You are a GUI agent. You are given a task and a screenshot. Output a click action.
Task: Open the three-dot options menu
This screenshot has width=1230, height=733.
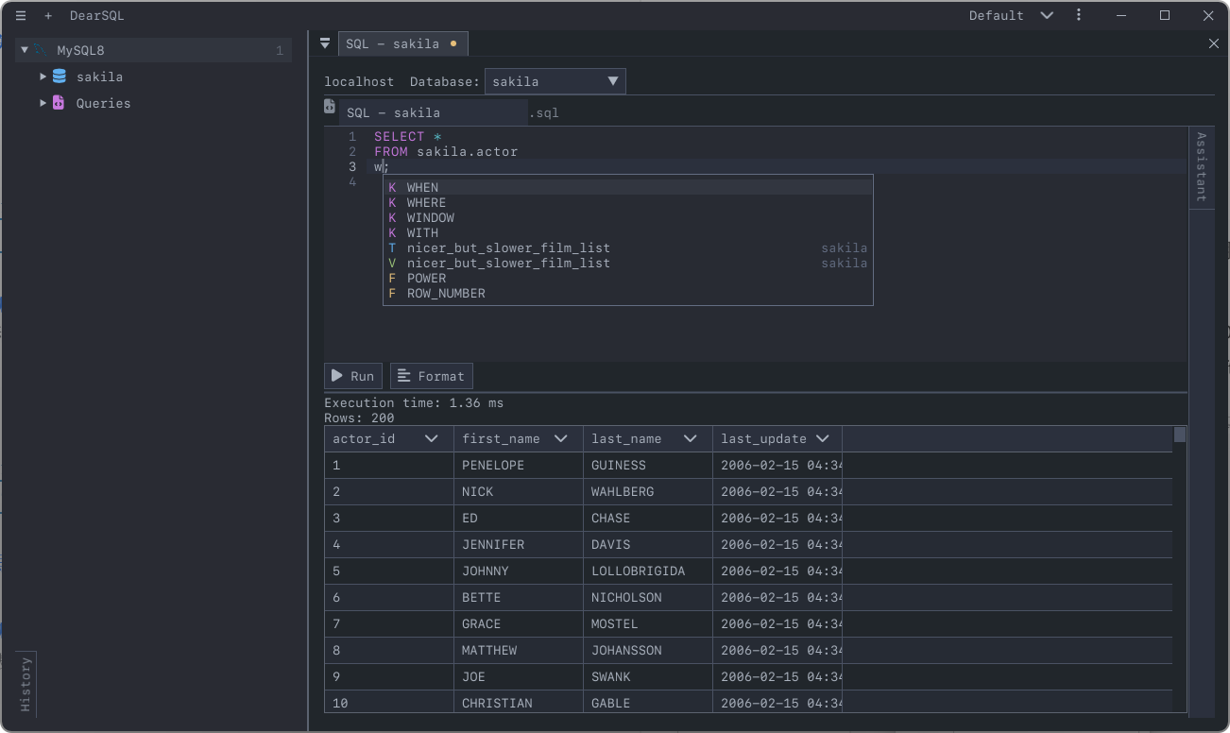click(1079, 15)
